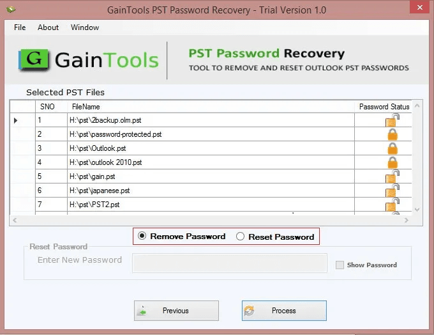This screenshot has height=335, width=434.
Task: Click the unlocked padlock icon for japanese.pst
Action: pos(393,191)
